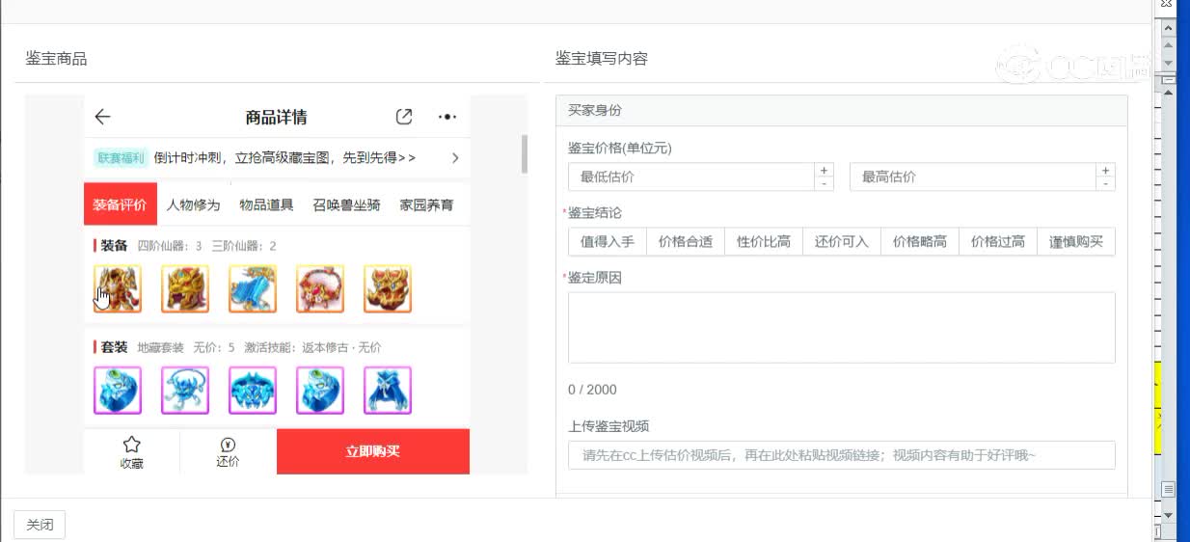Screen dimensions: 1190x542
Task: Switch to the 人物修为 tab
Action: tap(193, 204)
